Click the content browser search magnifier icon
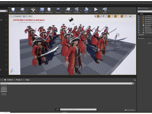 pyautogui.click(x=133, y=83)
